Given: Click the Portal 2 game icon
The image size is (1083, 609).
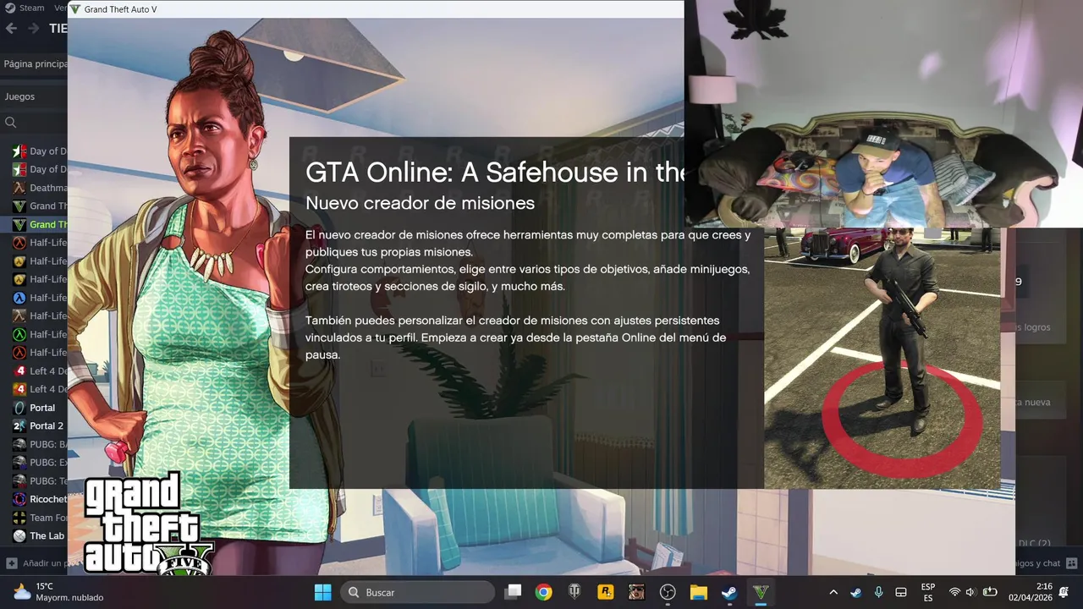Looking at the screenshot, I should (19, 425).
